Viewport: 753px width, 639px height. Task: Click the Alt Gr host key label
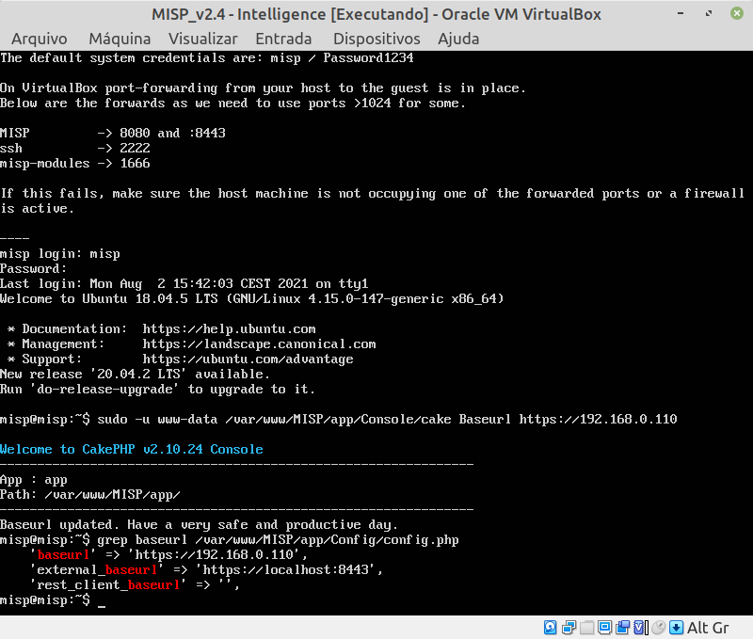(x=708, y=628)
